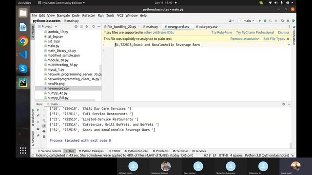
Task: Open Skype from the dock
Action: click(x=23, y=69)
